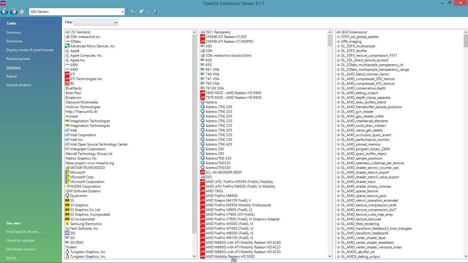Select Mesa project: www.mesa3d.org vendor
This screenshot has width=468, height=263.
(x=90, y=163)
